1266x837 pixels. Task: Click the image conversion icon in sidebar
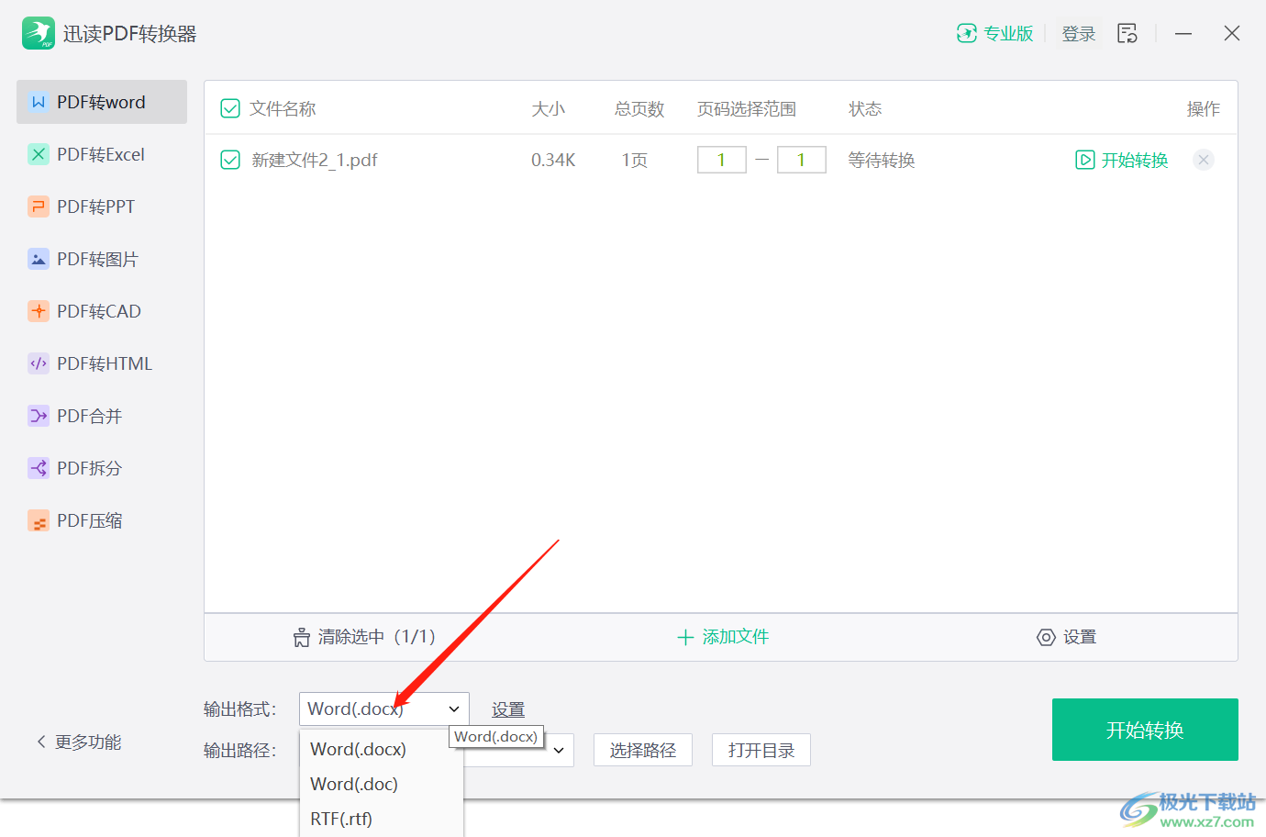[x=39, y=259]
